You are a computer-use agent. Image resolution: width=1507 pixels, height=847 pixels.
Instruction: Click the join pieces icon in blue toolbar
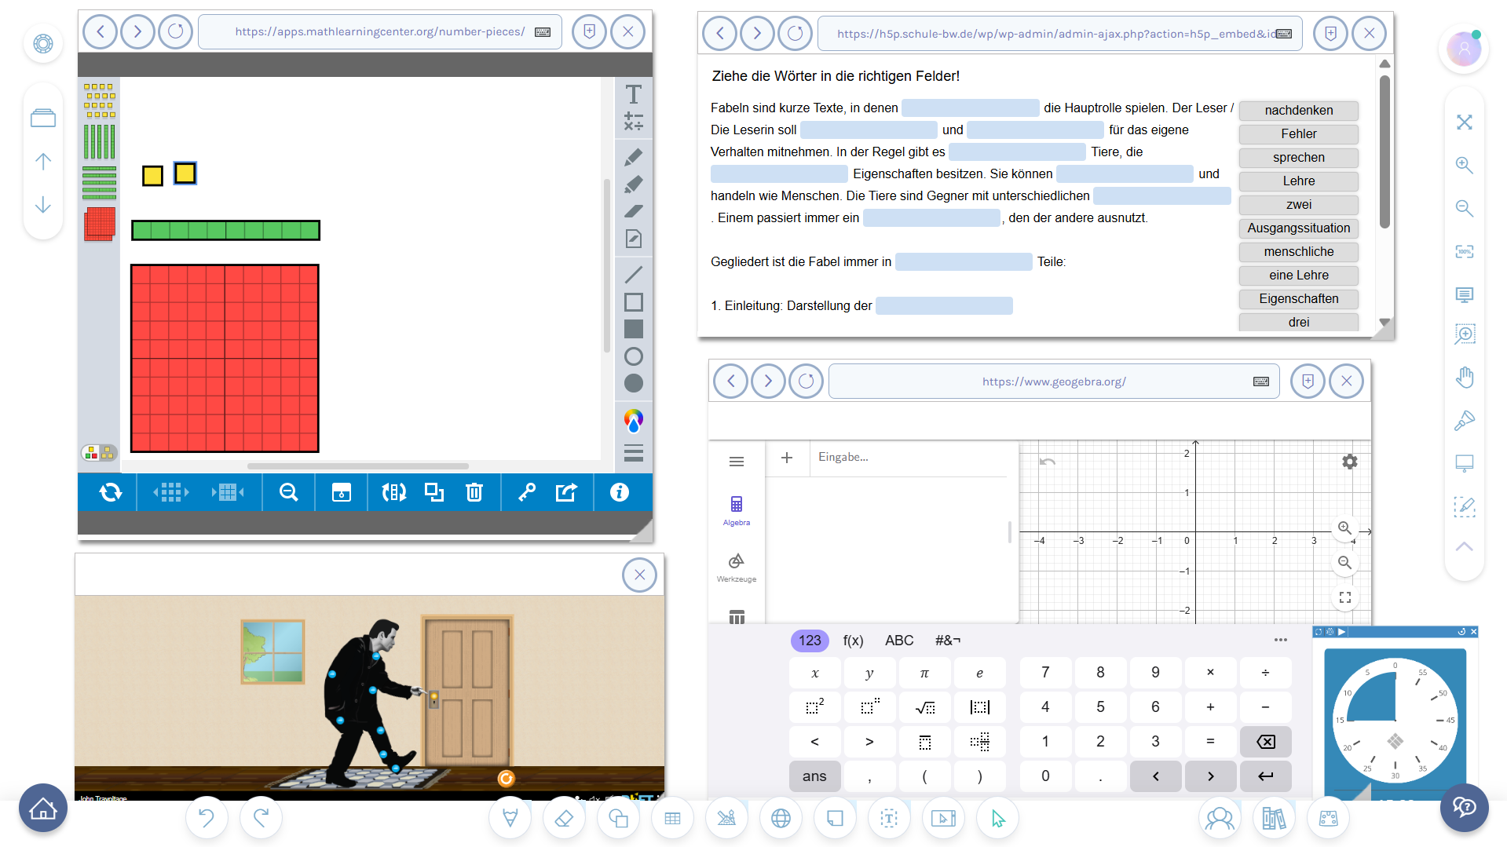tap(228, 492)
